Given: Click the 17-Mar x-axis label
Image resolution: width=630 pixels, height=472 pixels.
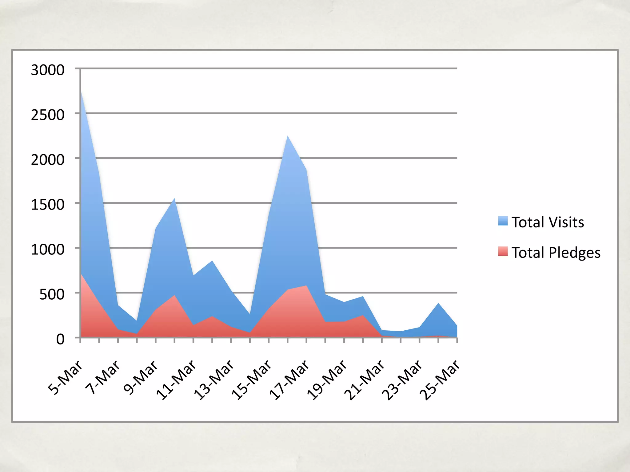Looking at the screenshot, I should click(289, 380).
